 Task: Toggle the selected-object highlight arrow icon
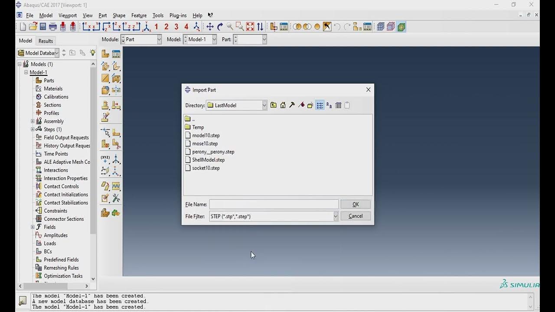coord(327,27)
